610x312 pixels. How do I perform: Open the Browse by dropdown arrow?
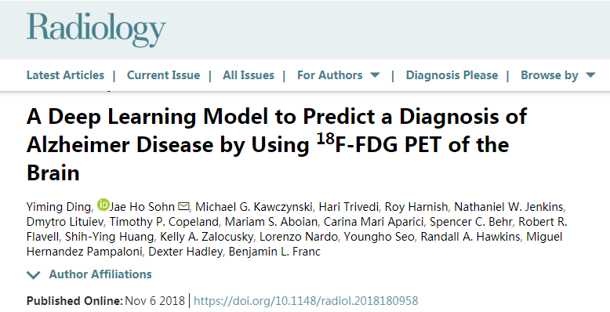click(590, 75)
